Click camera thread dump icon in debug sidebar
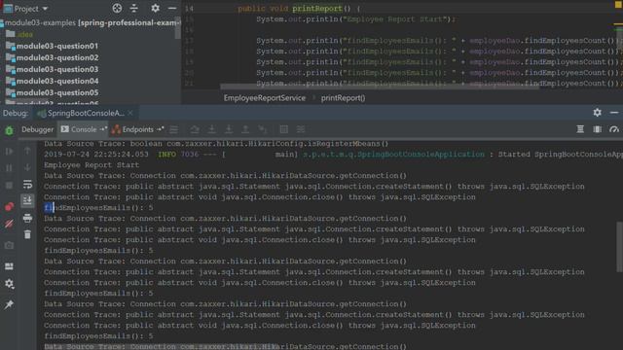The image size is (623, 350). (9, 245)
